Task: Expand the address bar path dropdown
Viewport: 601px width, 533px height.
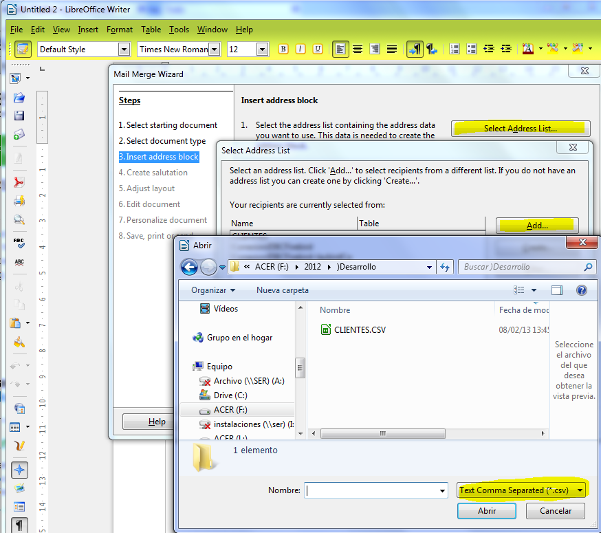Action: tap(429, 267)
